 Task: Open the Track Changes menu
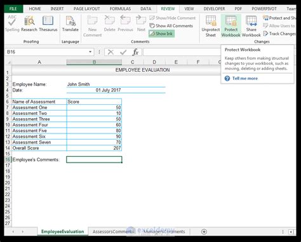click(x=279, y=34)
